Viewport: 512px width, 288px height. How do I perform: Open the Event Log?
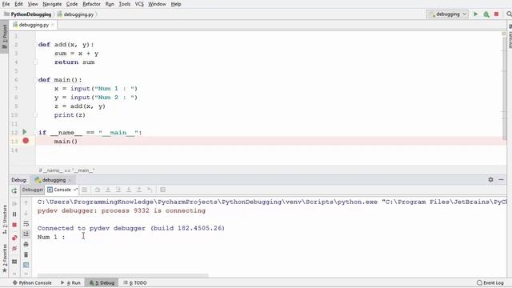click(x=490, y=282)
